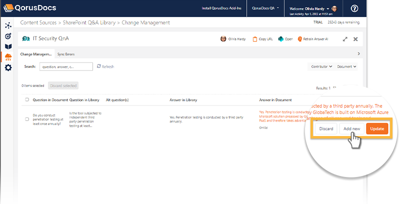Screen dimensions: 400x204
Task: Open the Contributor filter dropdown
Action: click(x=321, y=66)
